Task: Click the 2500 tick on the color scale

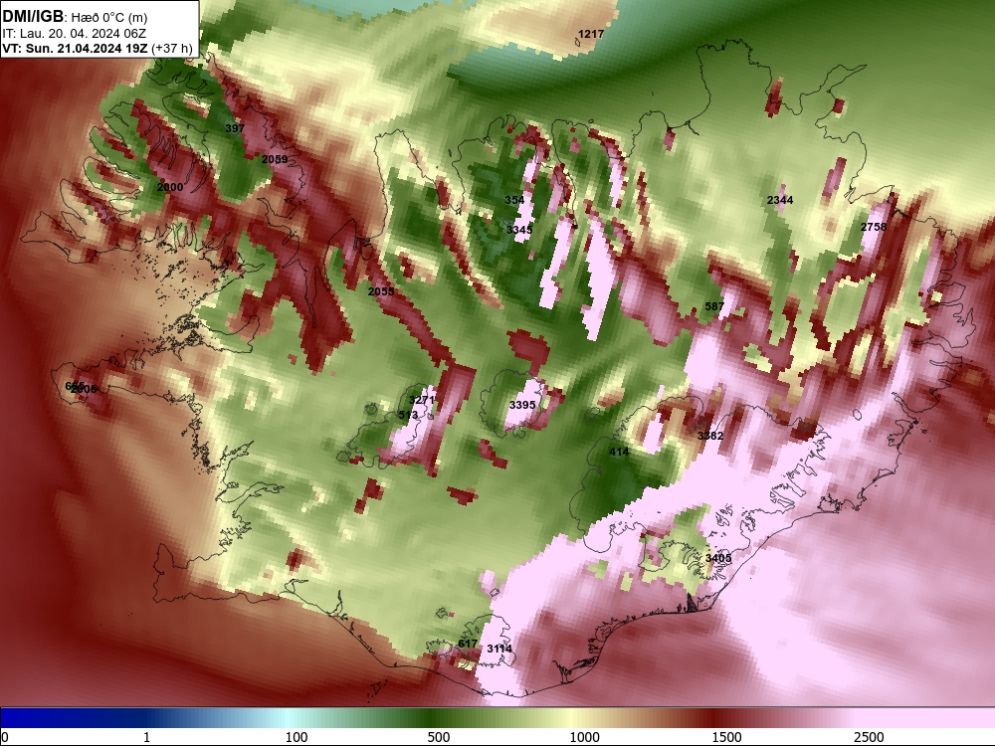Action: coord(869,737)
